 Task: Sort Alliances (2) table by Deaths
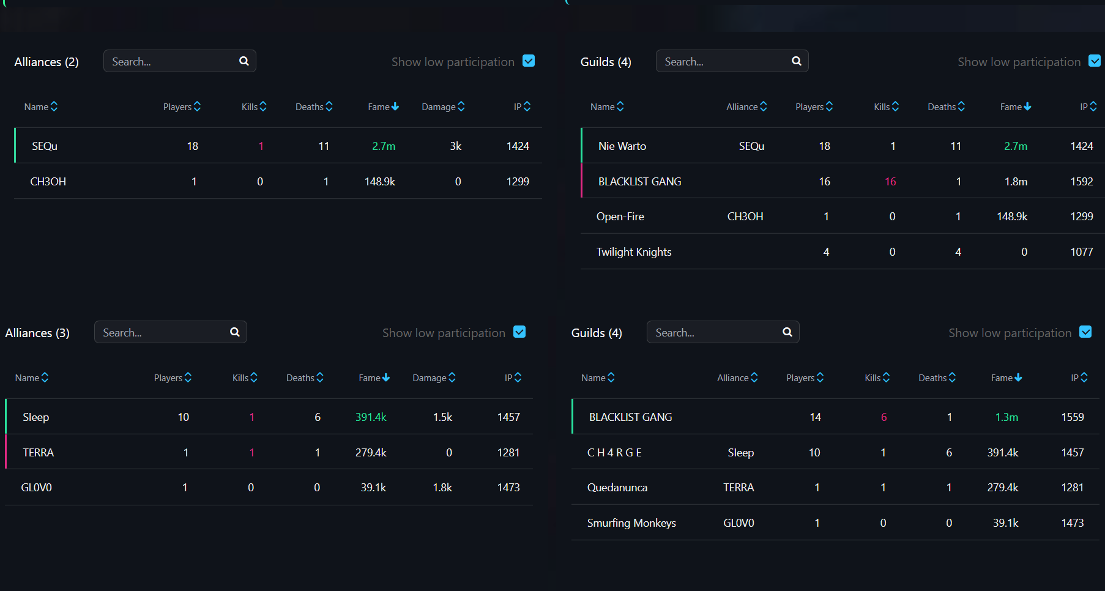click(314, 107)
